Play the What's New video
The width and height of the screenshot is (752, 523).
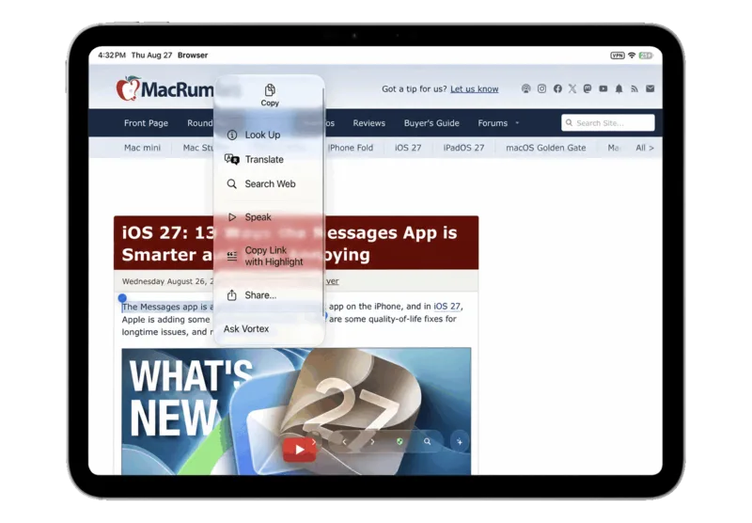pyautogui.click(x=299, y=450)
